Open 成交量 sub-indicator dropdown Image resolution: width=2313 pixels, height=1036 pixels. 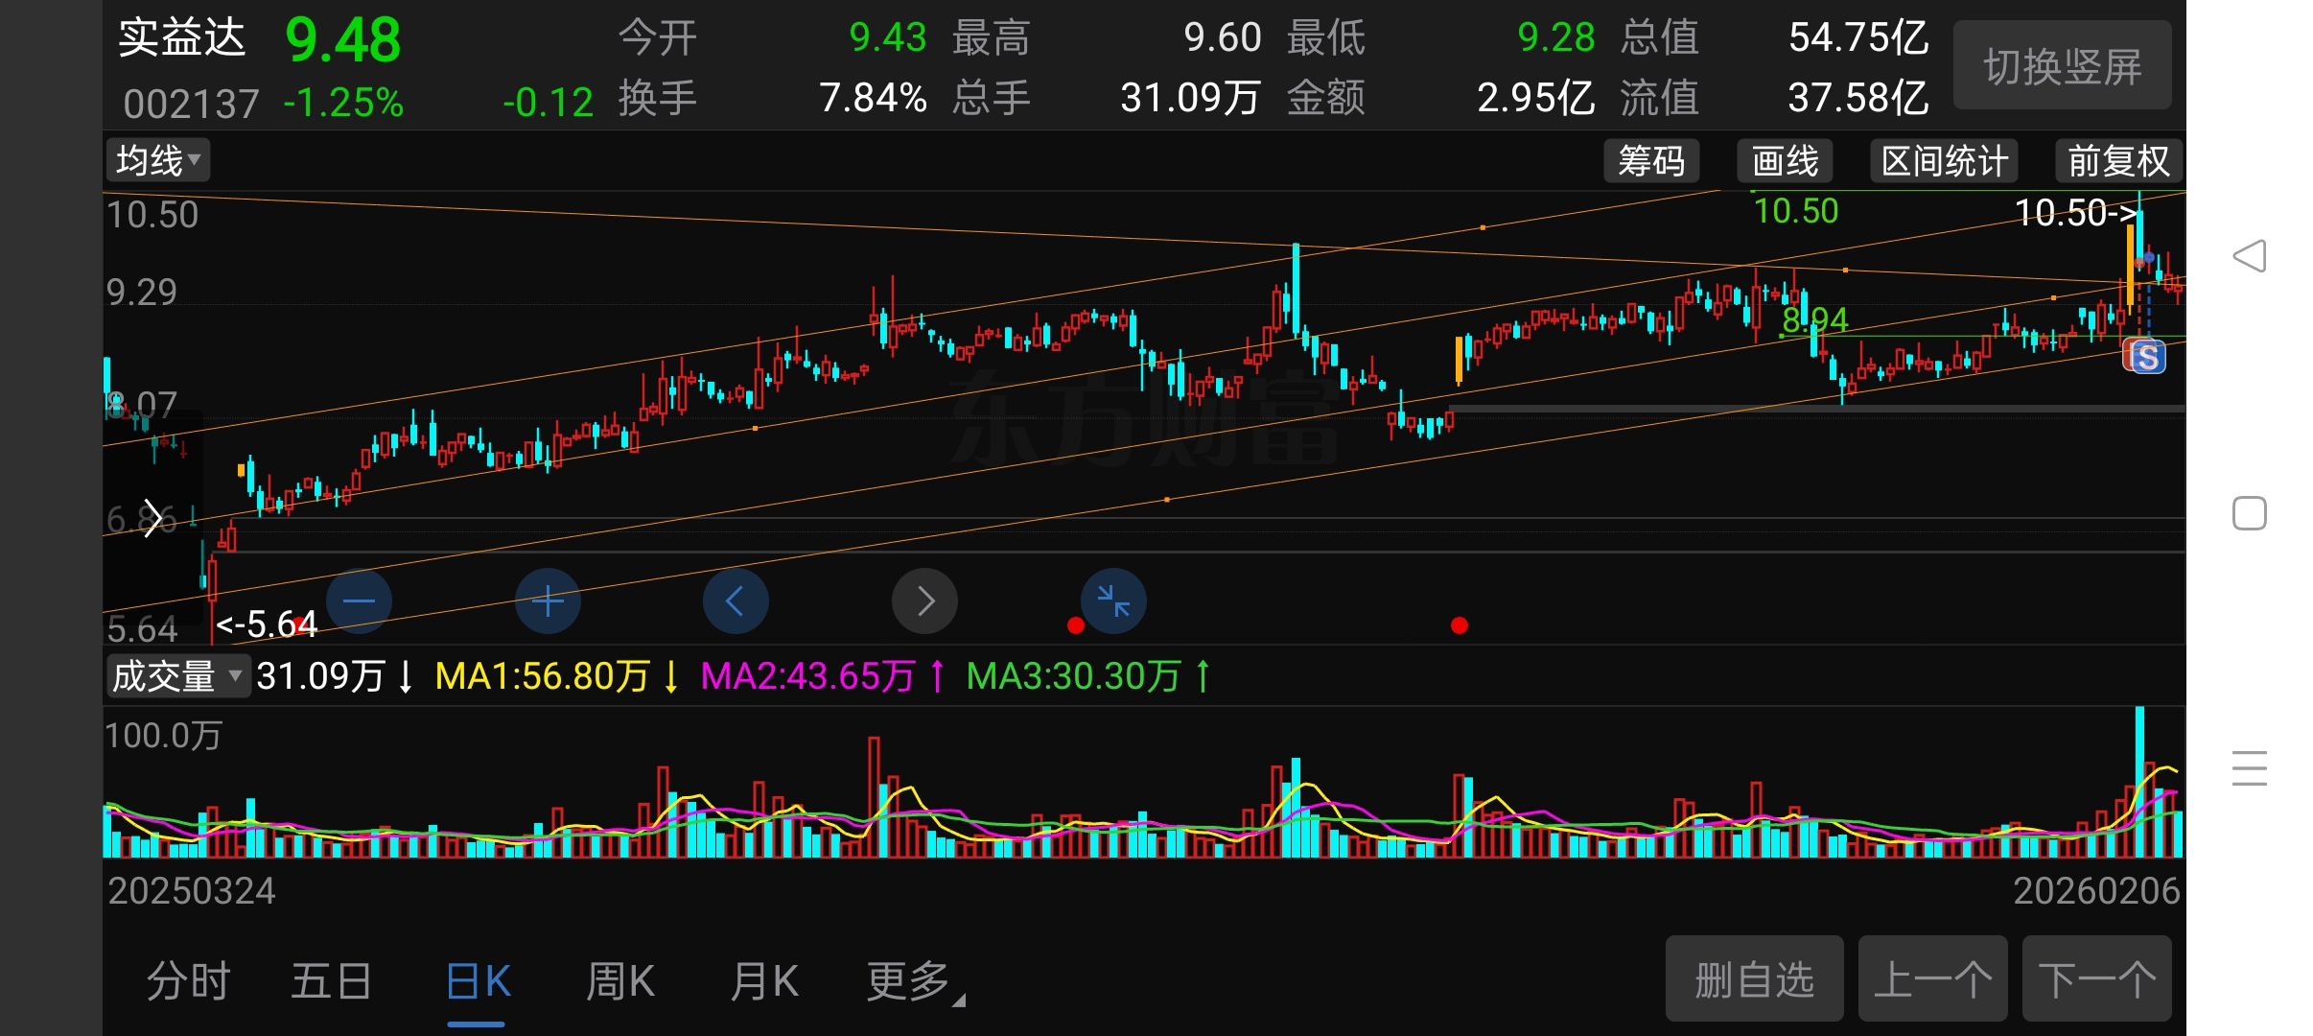click(x=176, y=676)
